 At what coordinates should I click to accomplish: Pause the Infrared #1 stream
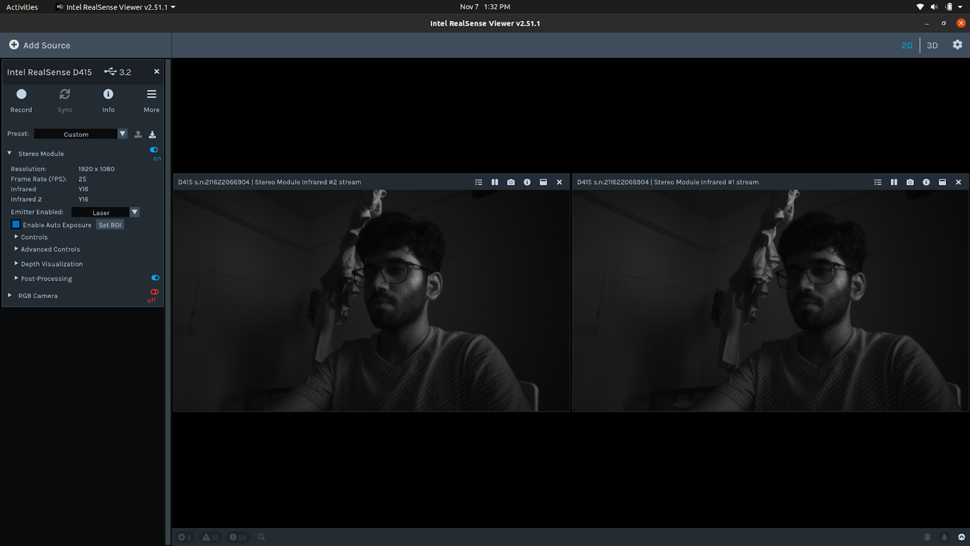pyautogui.click(x=893, y=182)
